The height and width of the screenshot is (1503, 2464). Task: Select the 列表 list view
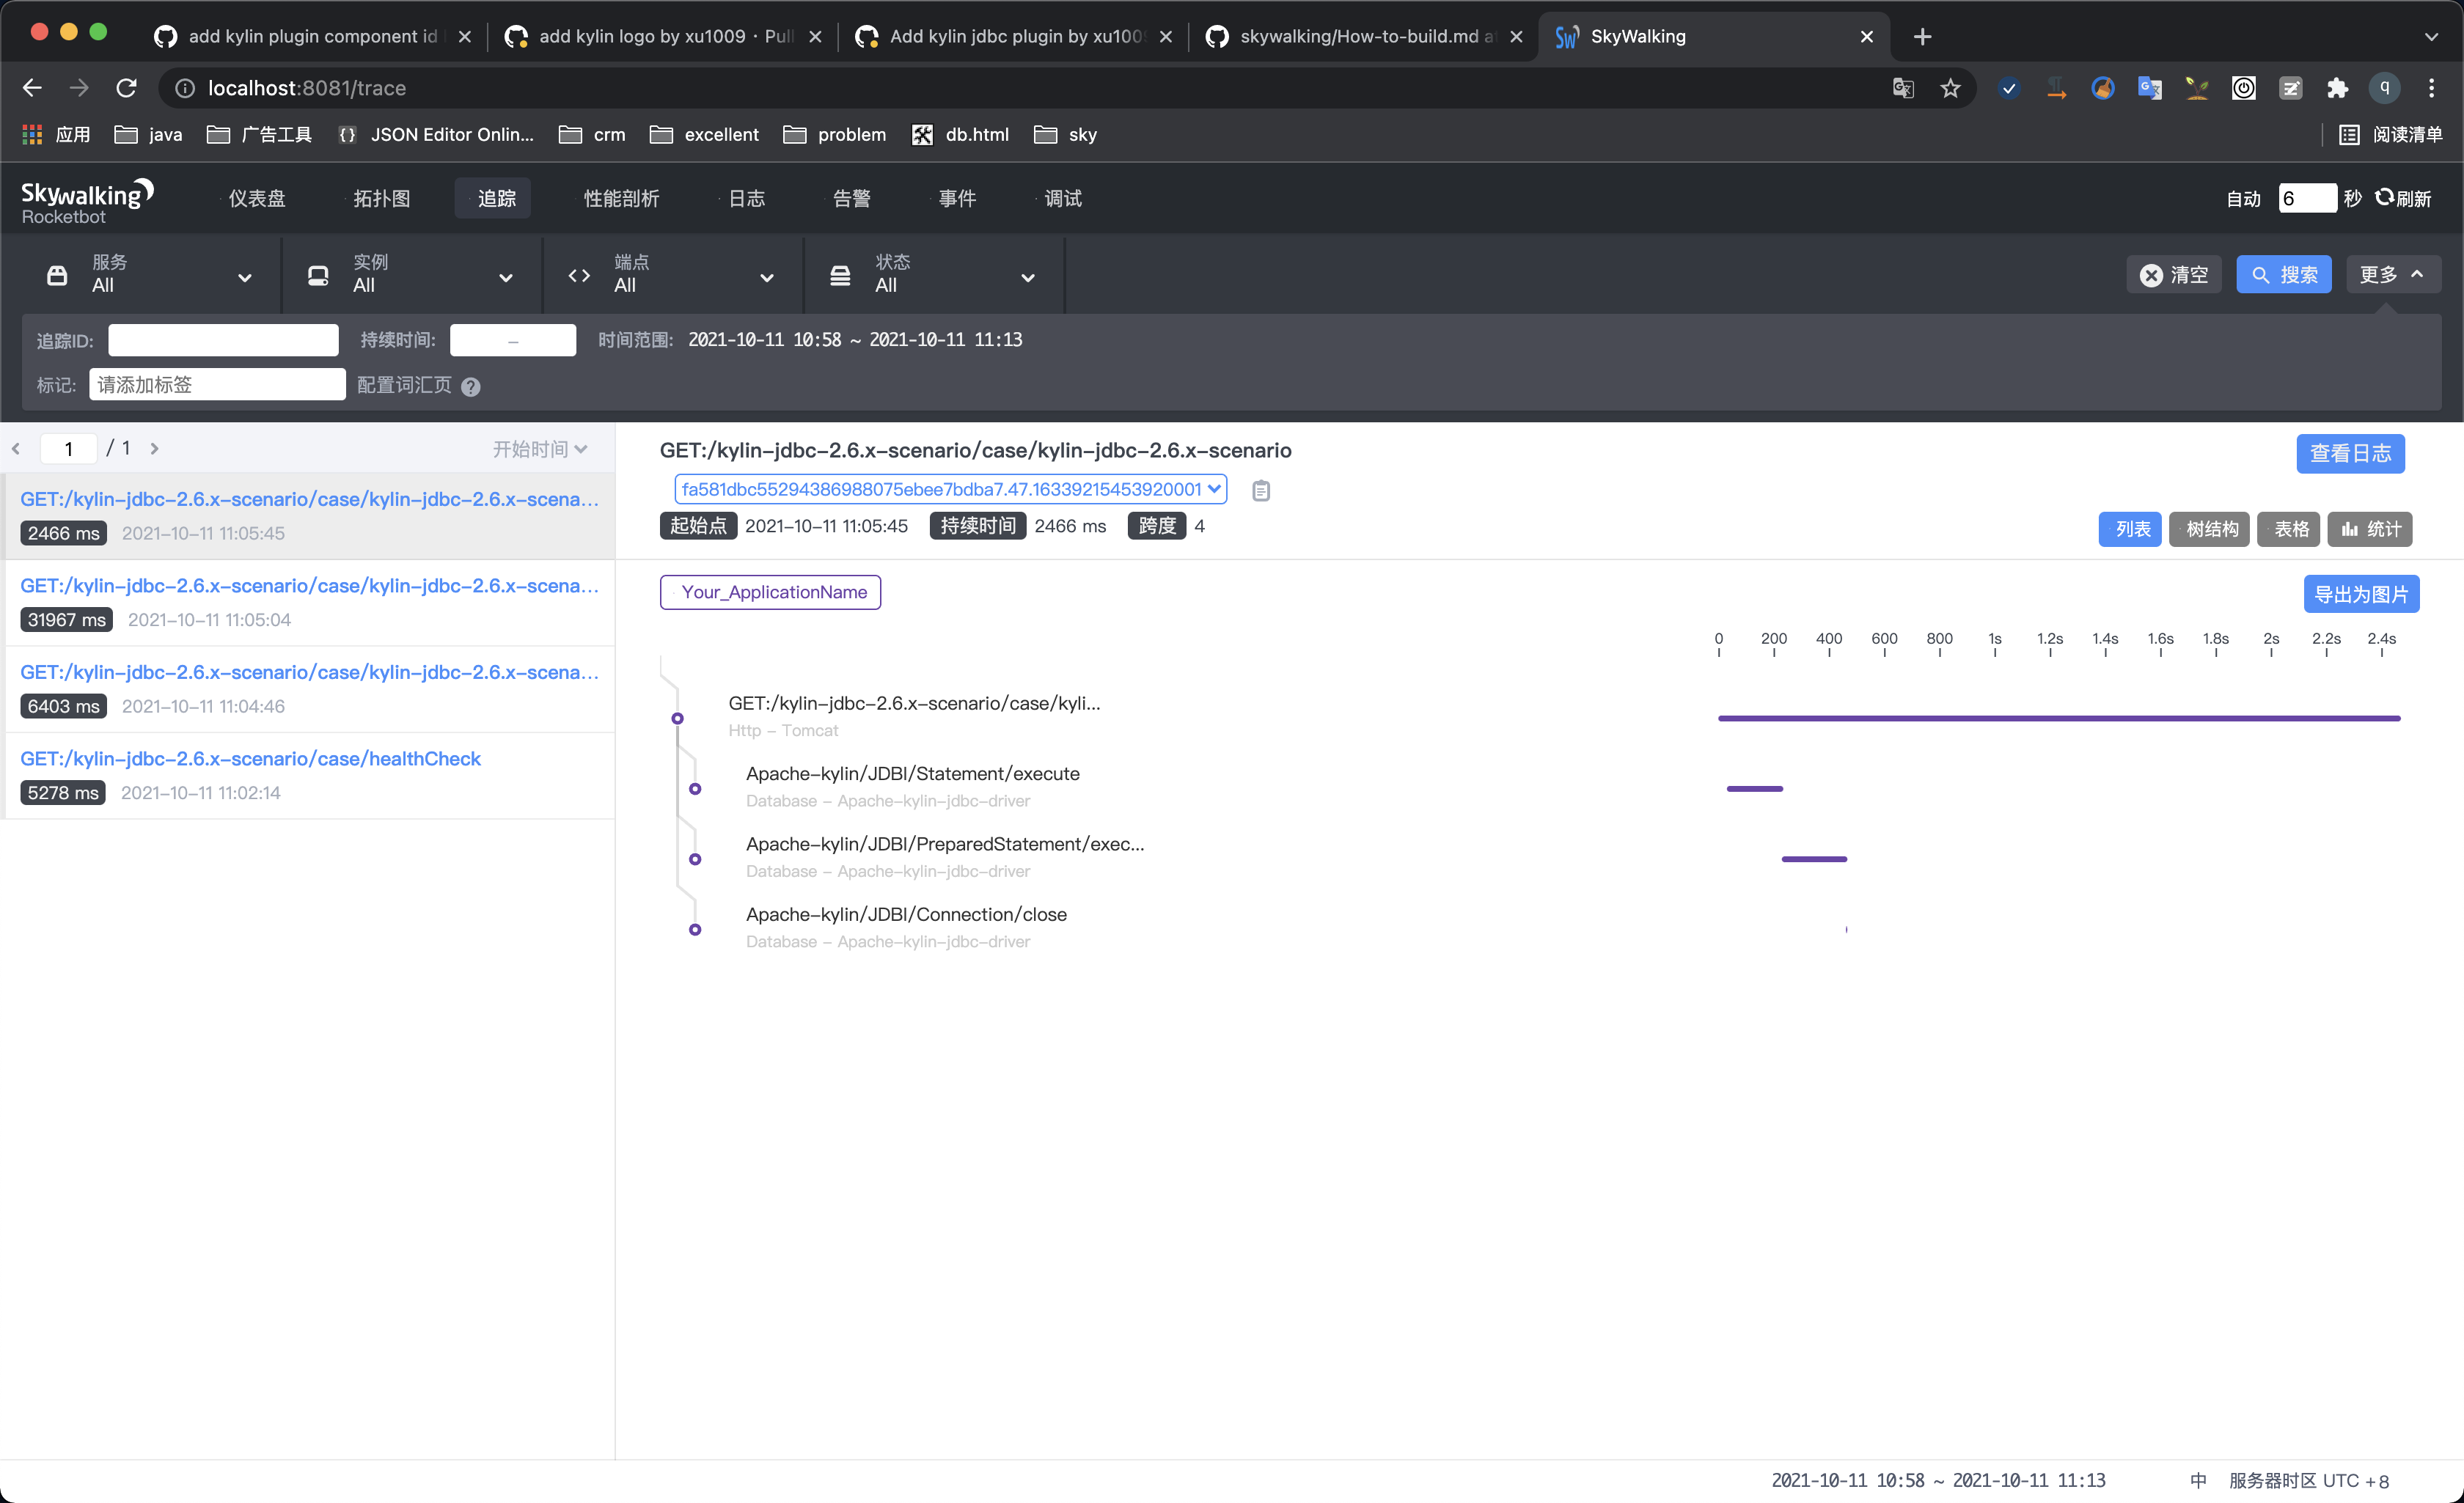[x=2130, y=529]
